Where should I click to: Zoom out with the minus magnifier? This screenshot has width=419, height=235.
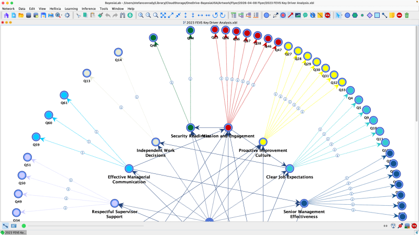coord(148,16)
